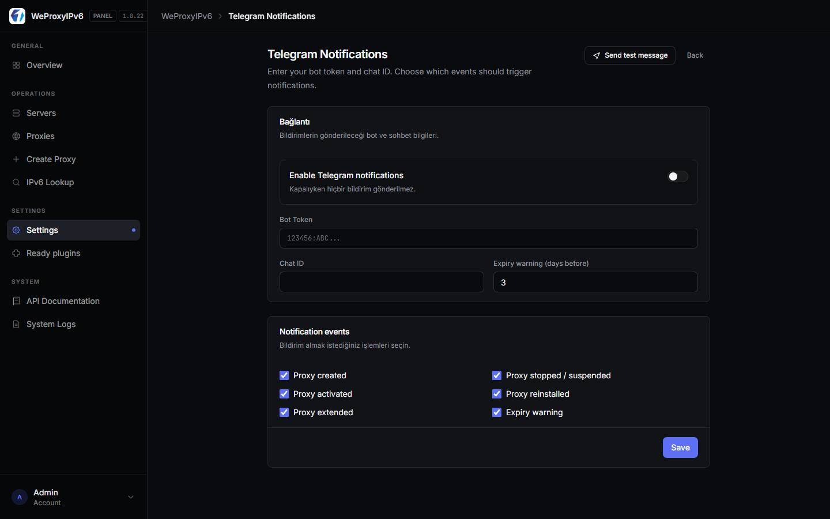Image resolution: width=830 pixels, height=519 pixels.
Task: Open the Proxies section
Action: 73,136
